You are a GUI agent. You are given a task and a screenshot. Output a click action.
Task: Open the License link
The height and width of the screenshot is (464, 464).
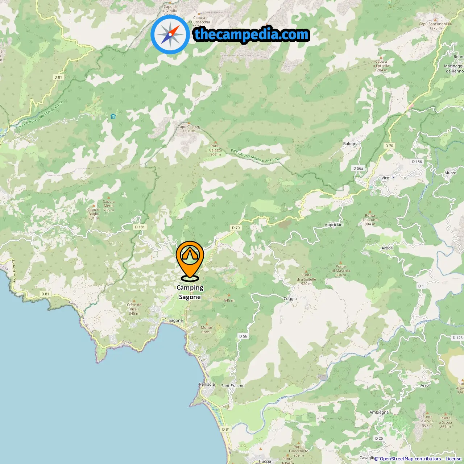(x=453, y=459)
